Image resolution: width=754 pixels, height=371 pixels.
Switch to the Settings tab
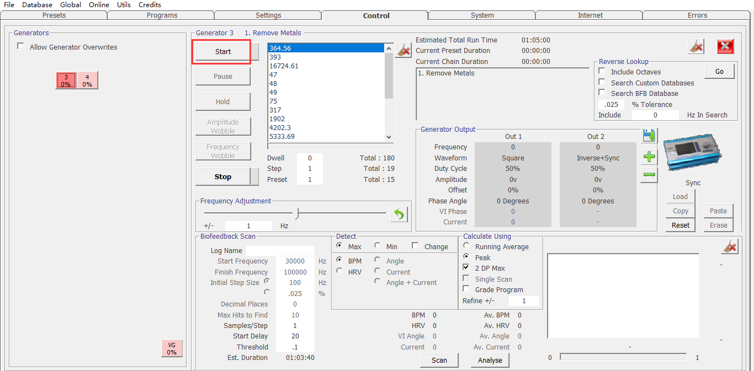268,15
